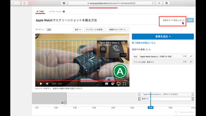Click the timeline help question-mark icon
Image resolution: width=206 pixels, height=116 pixels.
63,103
